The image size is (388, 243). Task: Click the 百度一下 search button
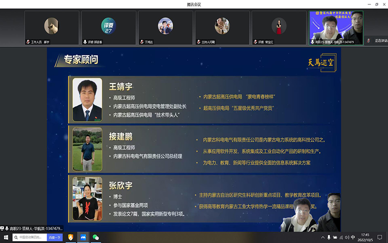pyautogui.click(x=54, y=237)
